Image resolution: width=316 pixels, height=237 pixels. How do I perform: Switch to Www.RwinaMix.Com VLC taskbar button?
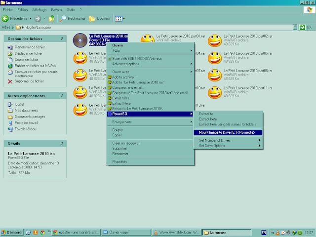point(176,233)
